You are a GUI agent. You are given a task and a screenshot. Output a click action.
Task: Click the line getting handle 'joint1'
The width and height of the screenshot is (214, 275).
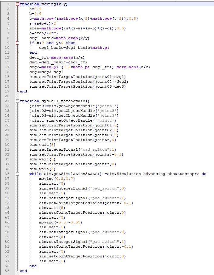click(x=74, y=106)
